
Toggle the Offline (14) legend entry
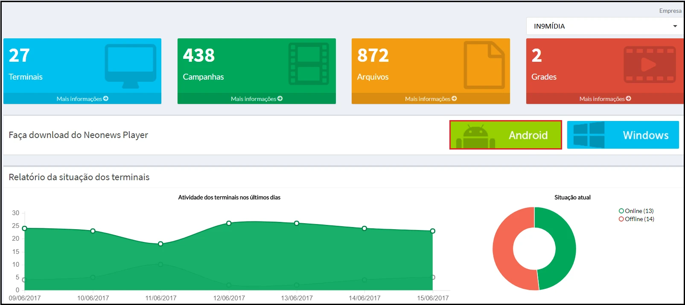click(x=636, y=219)
